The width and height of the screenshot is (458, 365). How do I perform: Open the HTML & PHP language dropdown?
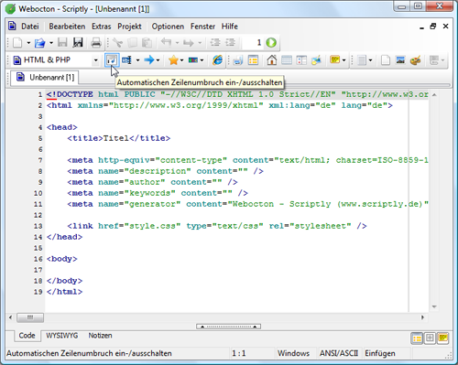click(95, 60)
